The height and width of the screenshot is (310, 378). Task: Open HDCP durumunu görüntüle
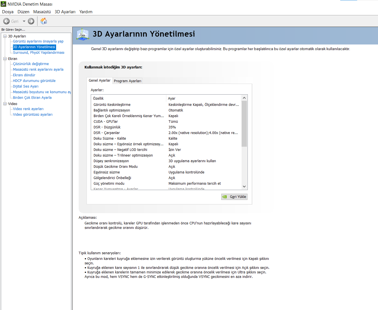pos(34,81)
